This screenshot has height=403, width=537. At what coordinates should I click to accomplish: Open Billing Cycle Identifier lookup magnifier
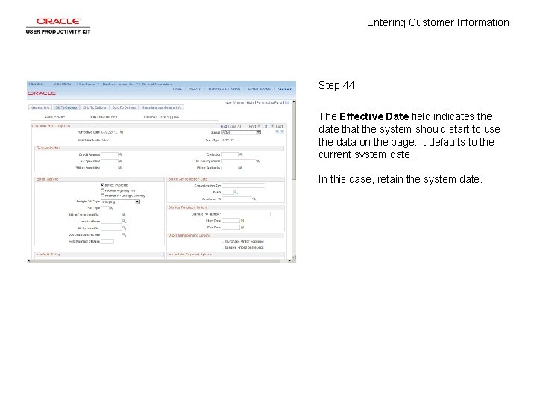(124, 214)
